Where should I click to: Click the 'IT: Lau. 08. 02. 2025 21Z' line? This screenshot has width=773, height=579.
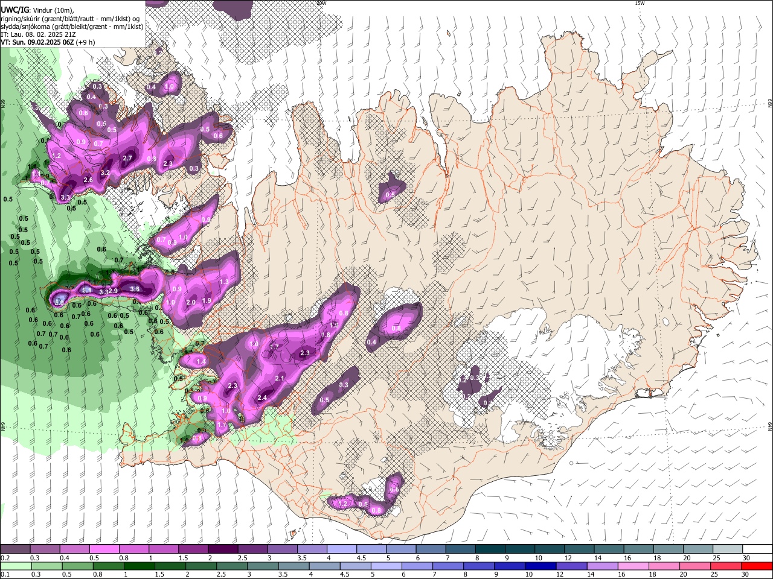click(38, 35)
